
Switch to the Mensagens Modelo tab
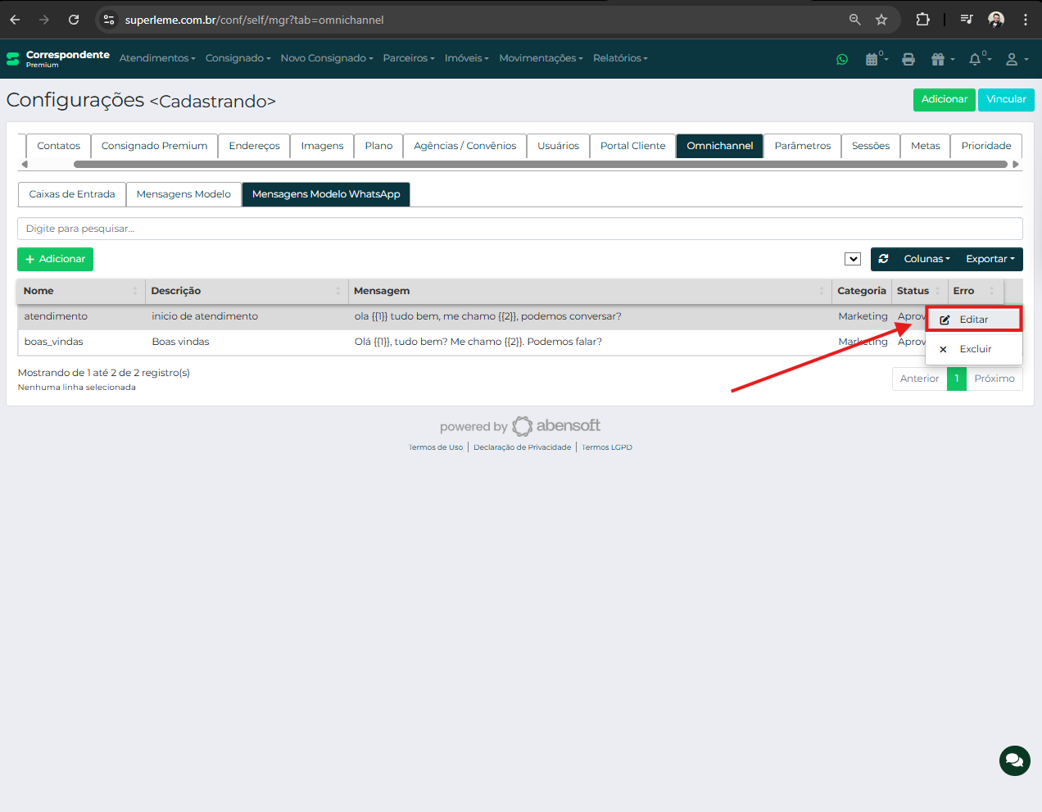tap(183, 194)
